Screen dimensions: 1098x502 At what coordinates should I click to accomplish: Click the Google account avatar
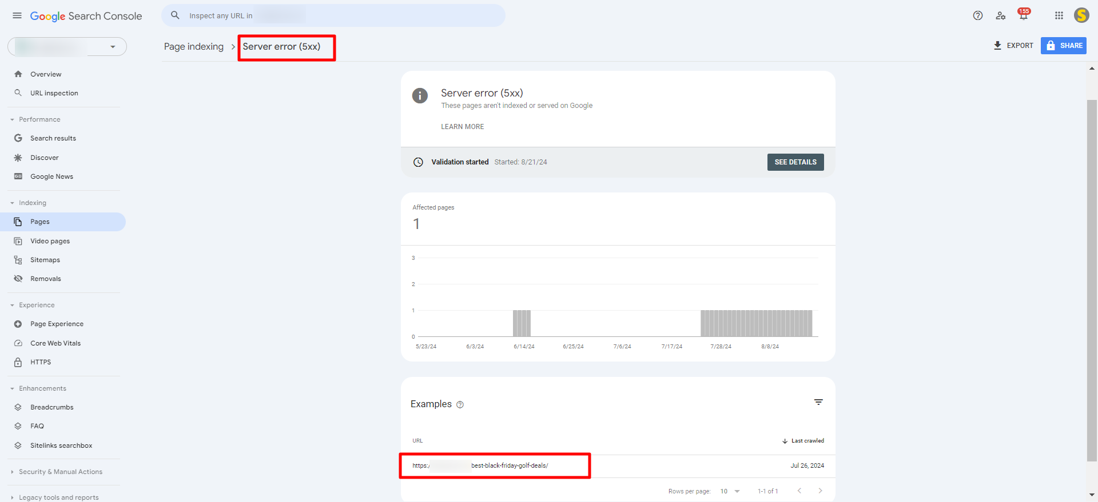pyautogui.click(x=1081, y=16)
